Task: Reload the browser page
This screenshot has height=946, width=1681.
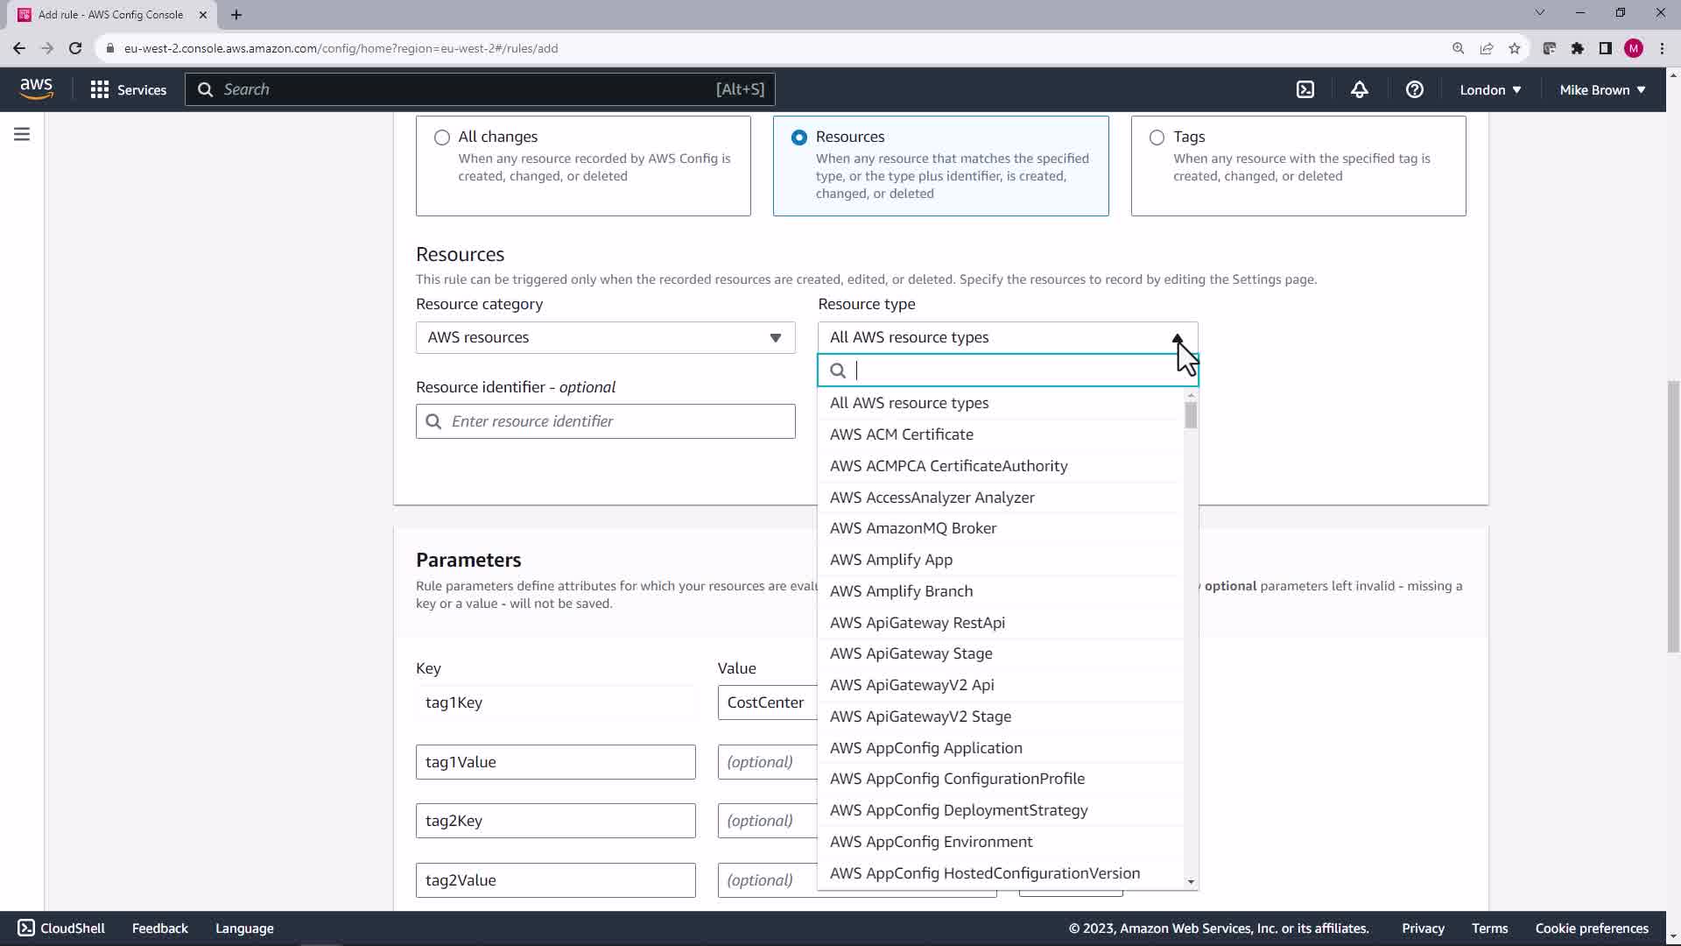Action: click(x=75, y=48)
